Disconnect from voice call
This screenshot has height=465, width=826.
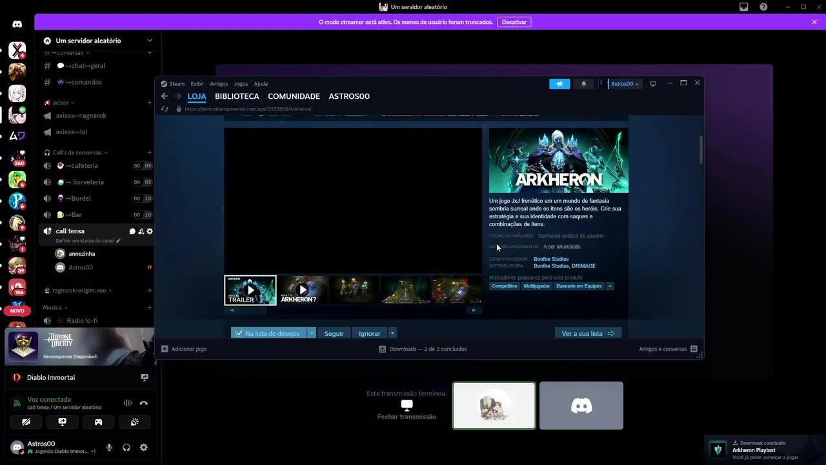[144, 403]
